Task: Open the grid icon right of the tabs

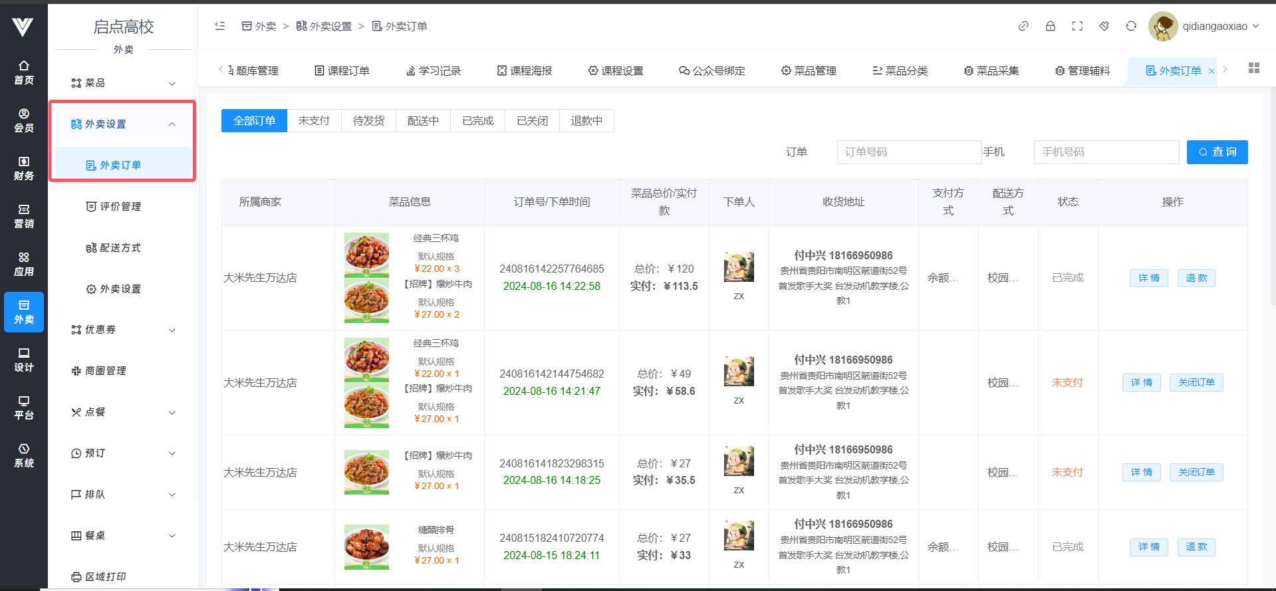Action: click(x=1254, y=68)
